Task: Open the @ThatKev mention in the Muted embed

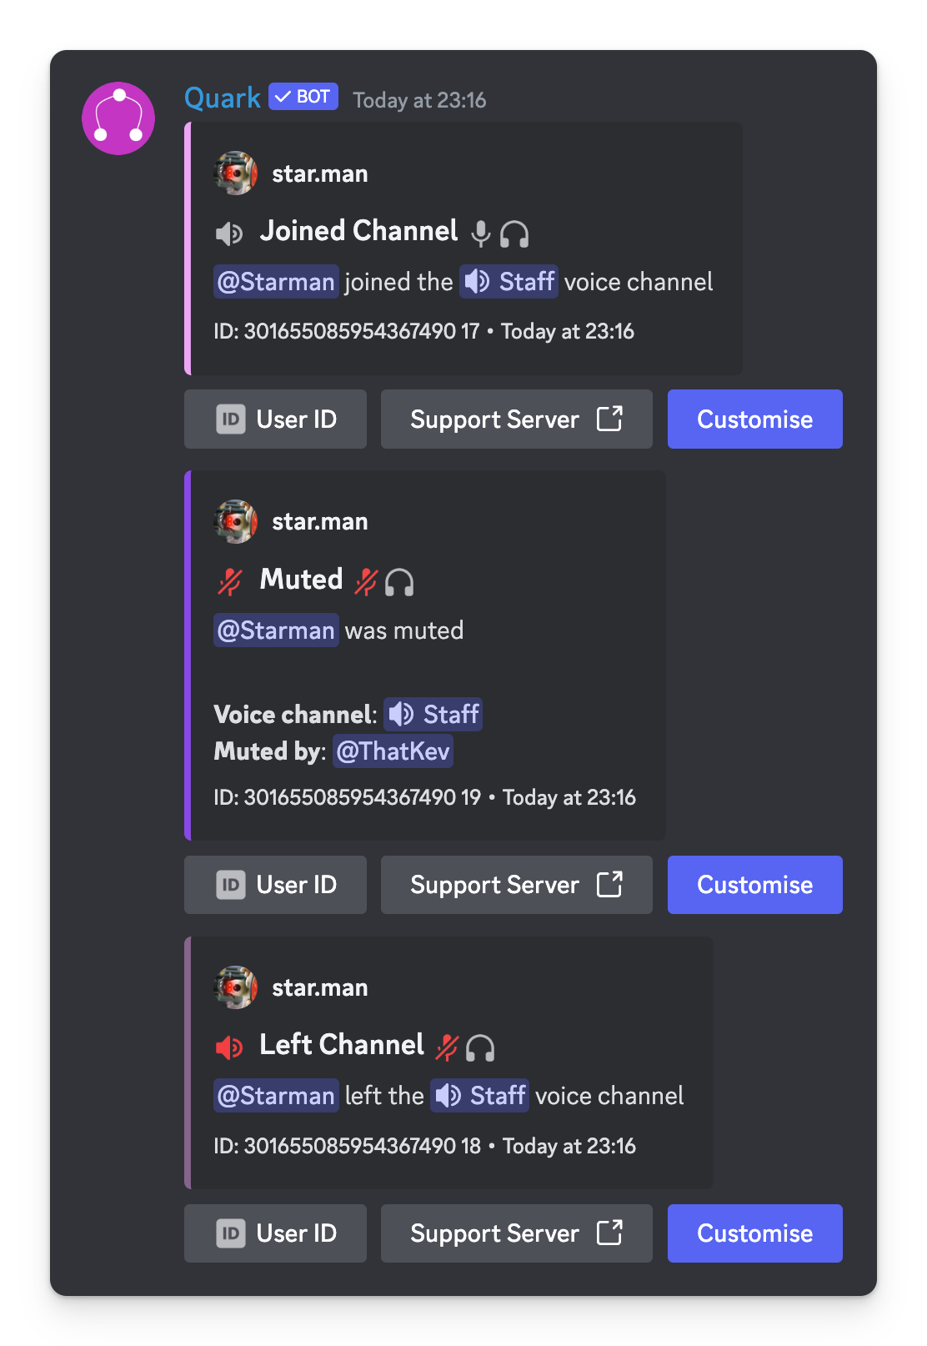Action: 393,751
